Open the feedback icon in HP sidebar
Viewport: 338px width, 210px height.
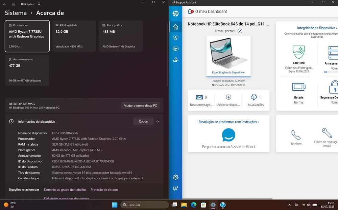(176, 188)
